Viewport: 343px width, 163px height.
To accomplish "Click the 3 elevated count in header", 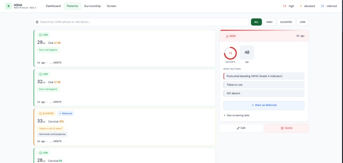I will pos(307,6).
